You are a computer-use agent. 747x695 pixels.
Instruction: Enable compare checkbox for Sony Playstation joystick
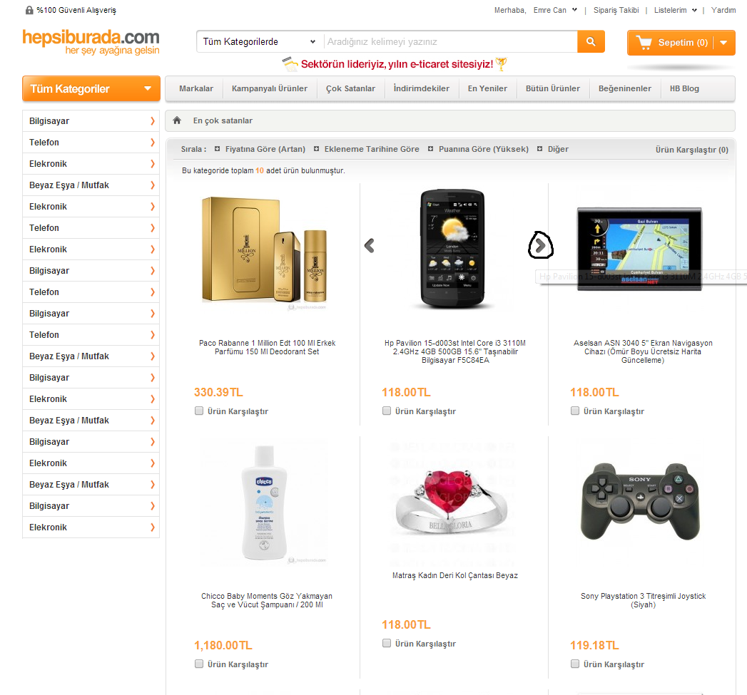(575, 664)
